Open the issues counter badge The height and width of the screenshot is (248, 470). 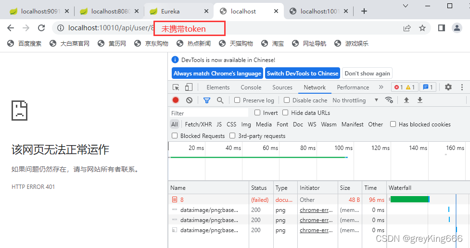tap(428, 87)
